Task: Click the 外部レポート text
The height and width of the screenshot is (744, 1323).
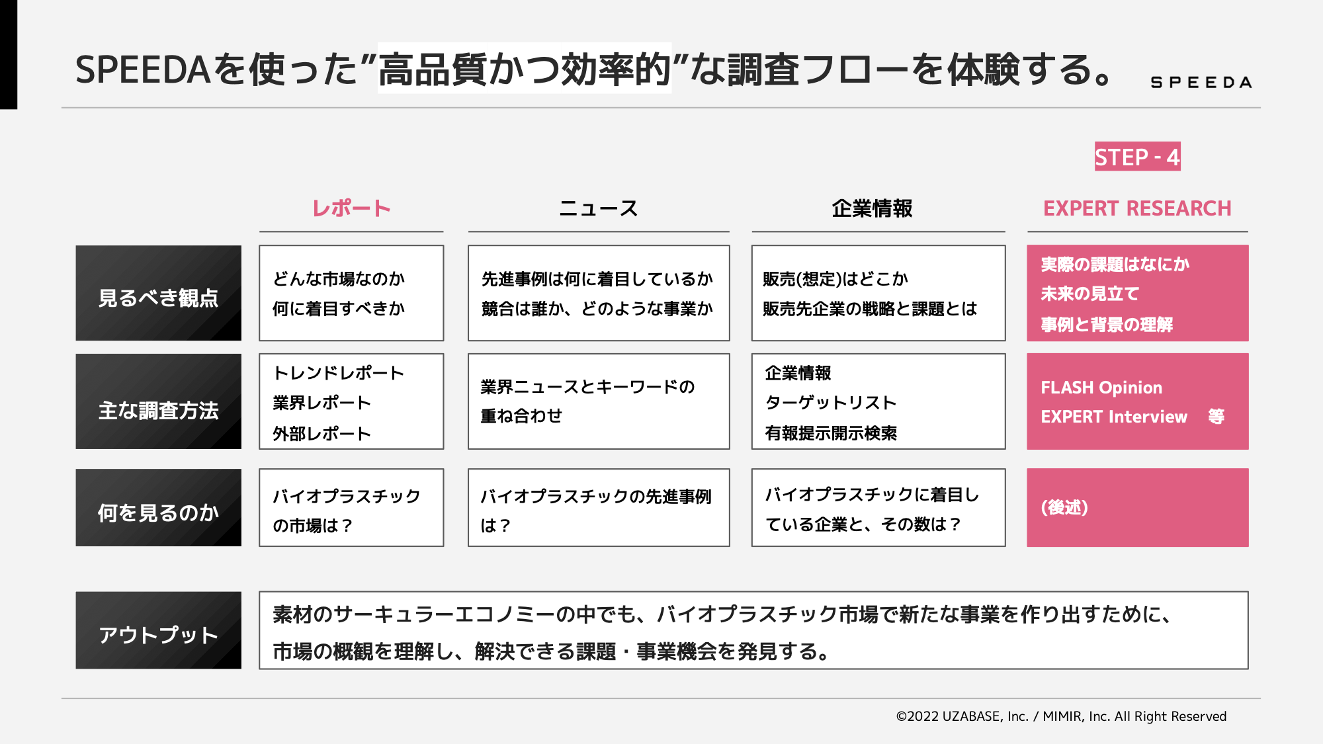Action: pos(321,434)
